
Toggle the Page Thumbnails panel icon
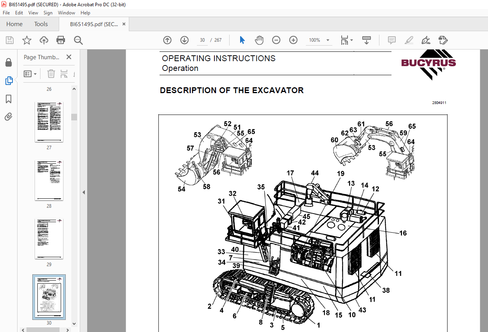click(9, 81)
